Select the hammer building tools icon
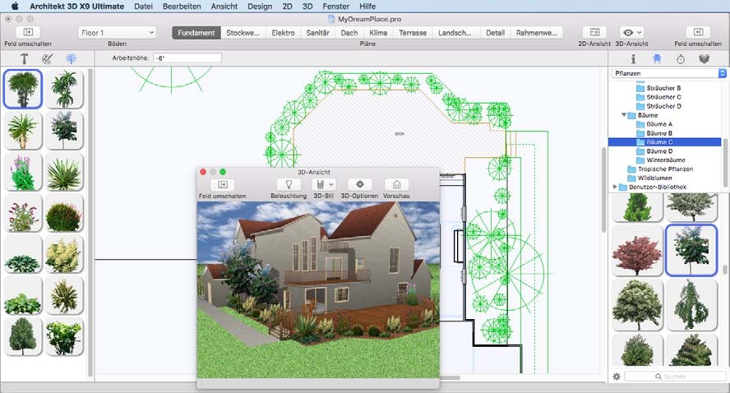This screenshot has width=730, height=393. [24, 58]
